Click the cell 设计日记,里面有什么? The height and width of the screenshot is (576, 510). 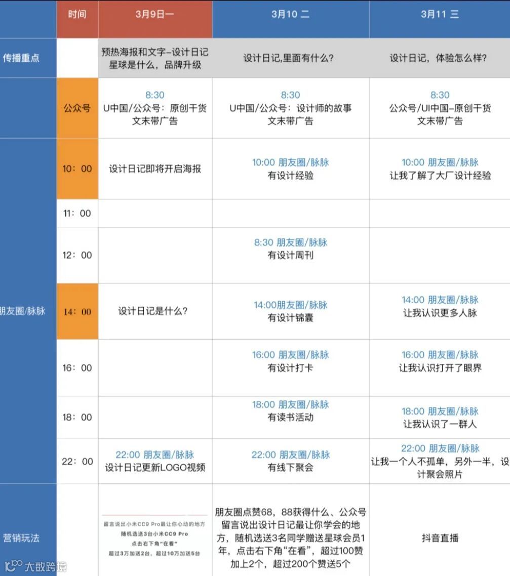pyautogui.click(x=291, y=58)
